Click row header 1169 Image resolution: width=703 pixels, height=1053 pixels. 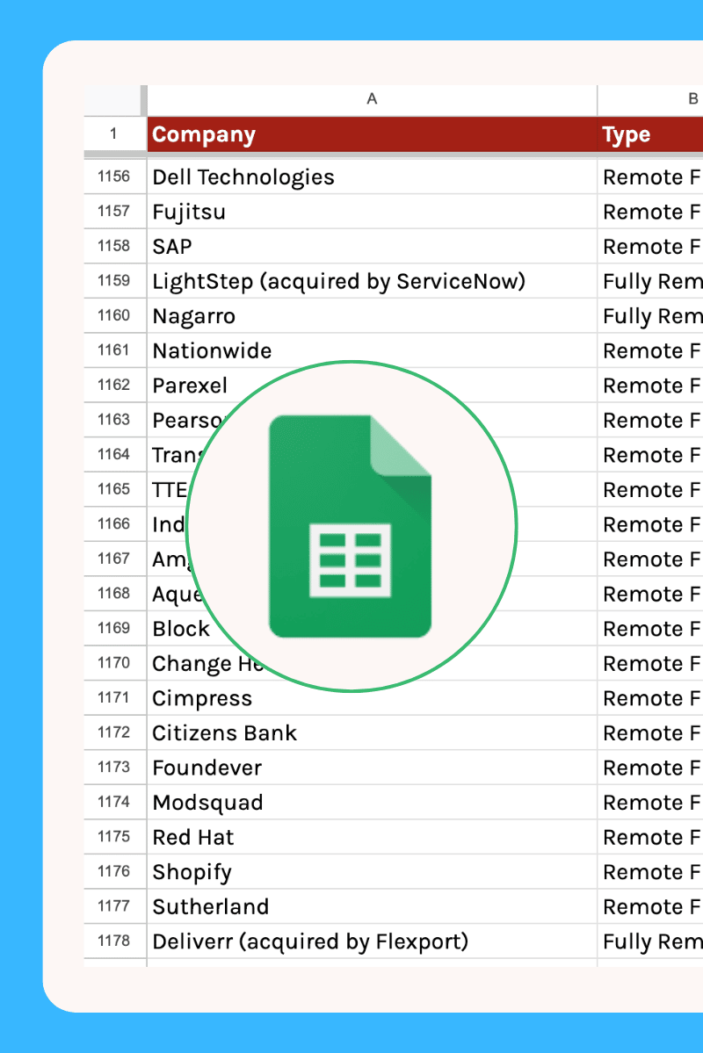tap(114, 629)
